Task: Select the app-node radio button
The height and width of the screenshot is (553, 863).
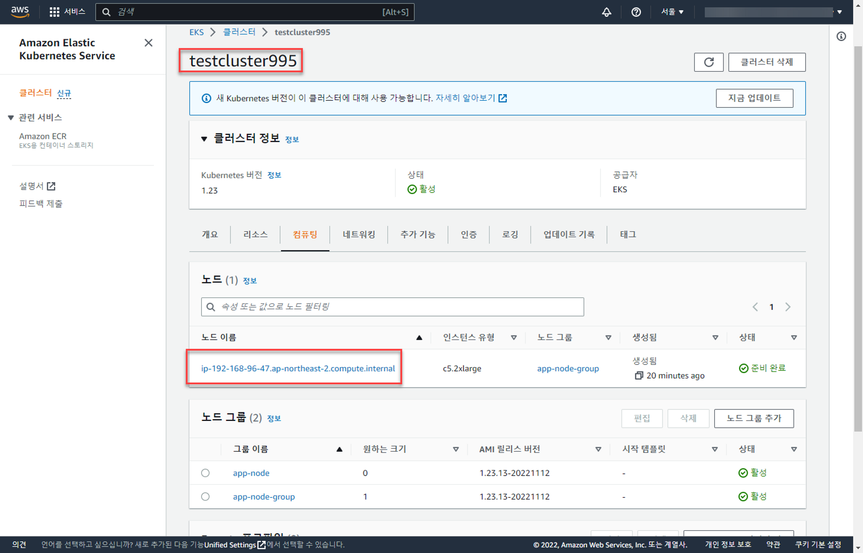Action: (x=205, y=473)
